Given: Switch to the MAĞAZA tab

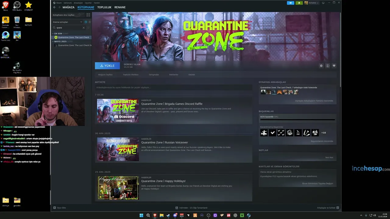Looking at the screenshot, I should click(x=69, y=7).
